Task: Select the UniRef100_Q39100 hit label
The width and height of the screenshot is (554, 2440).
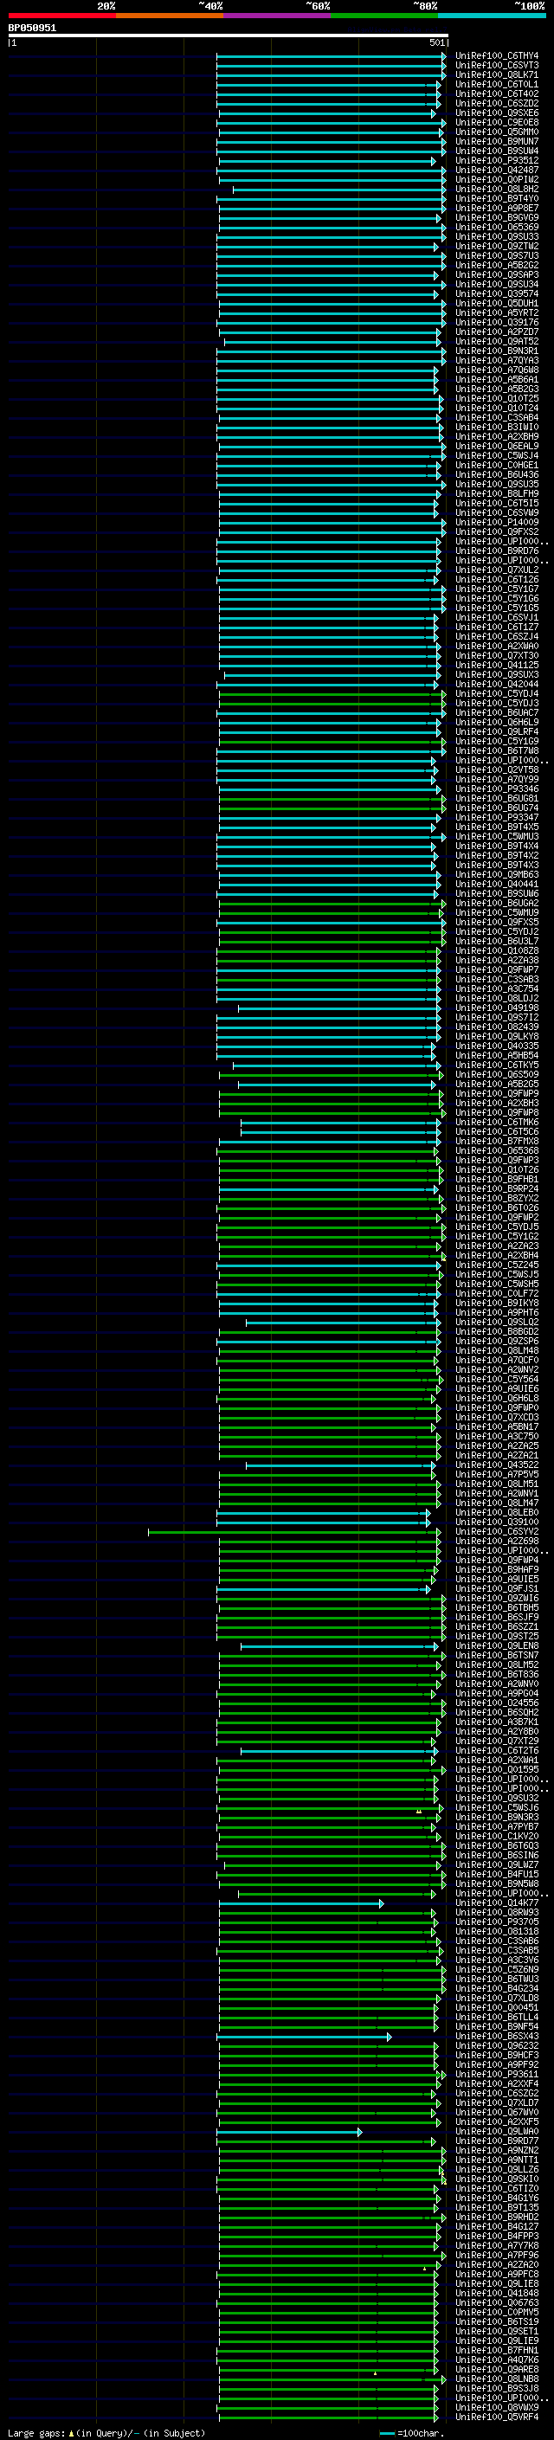Action: click(496, 1523)
